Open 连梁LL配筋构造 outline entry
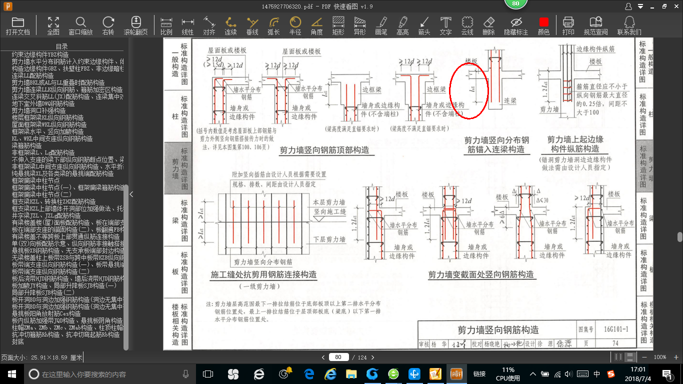This screenshot has height=384, width=683. tap(33, 75)
